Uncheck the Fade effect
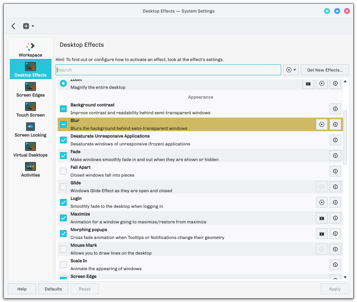 (63, 156)
